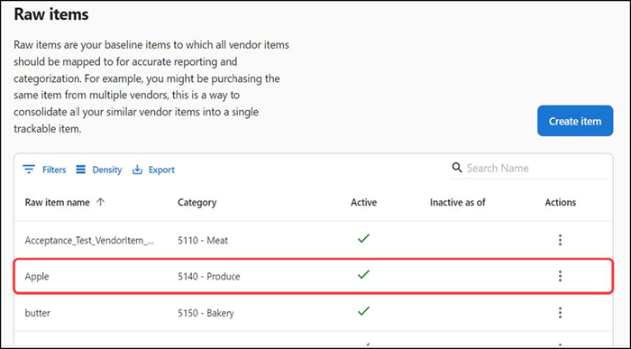Click the butter row active checkmark
Image resolution: width=631 pixels, height=349 pixels.
[363, 311]
